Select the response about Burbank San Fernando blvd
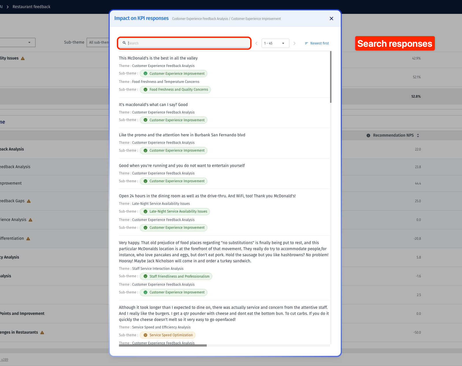The height and width of the screenshot is (366, 462). [x=182, y=135]
